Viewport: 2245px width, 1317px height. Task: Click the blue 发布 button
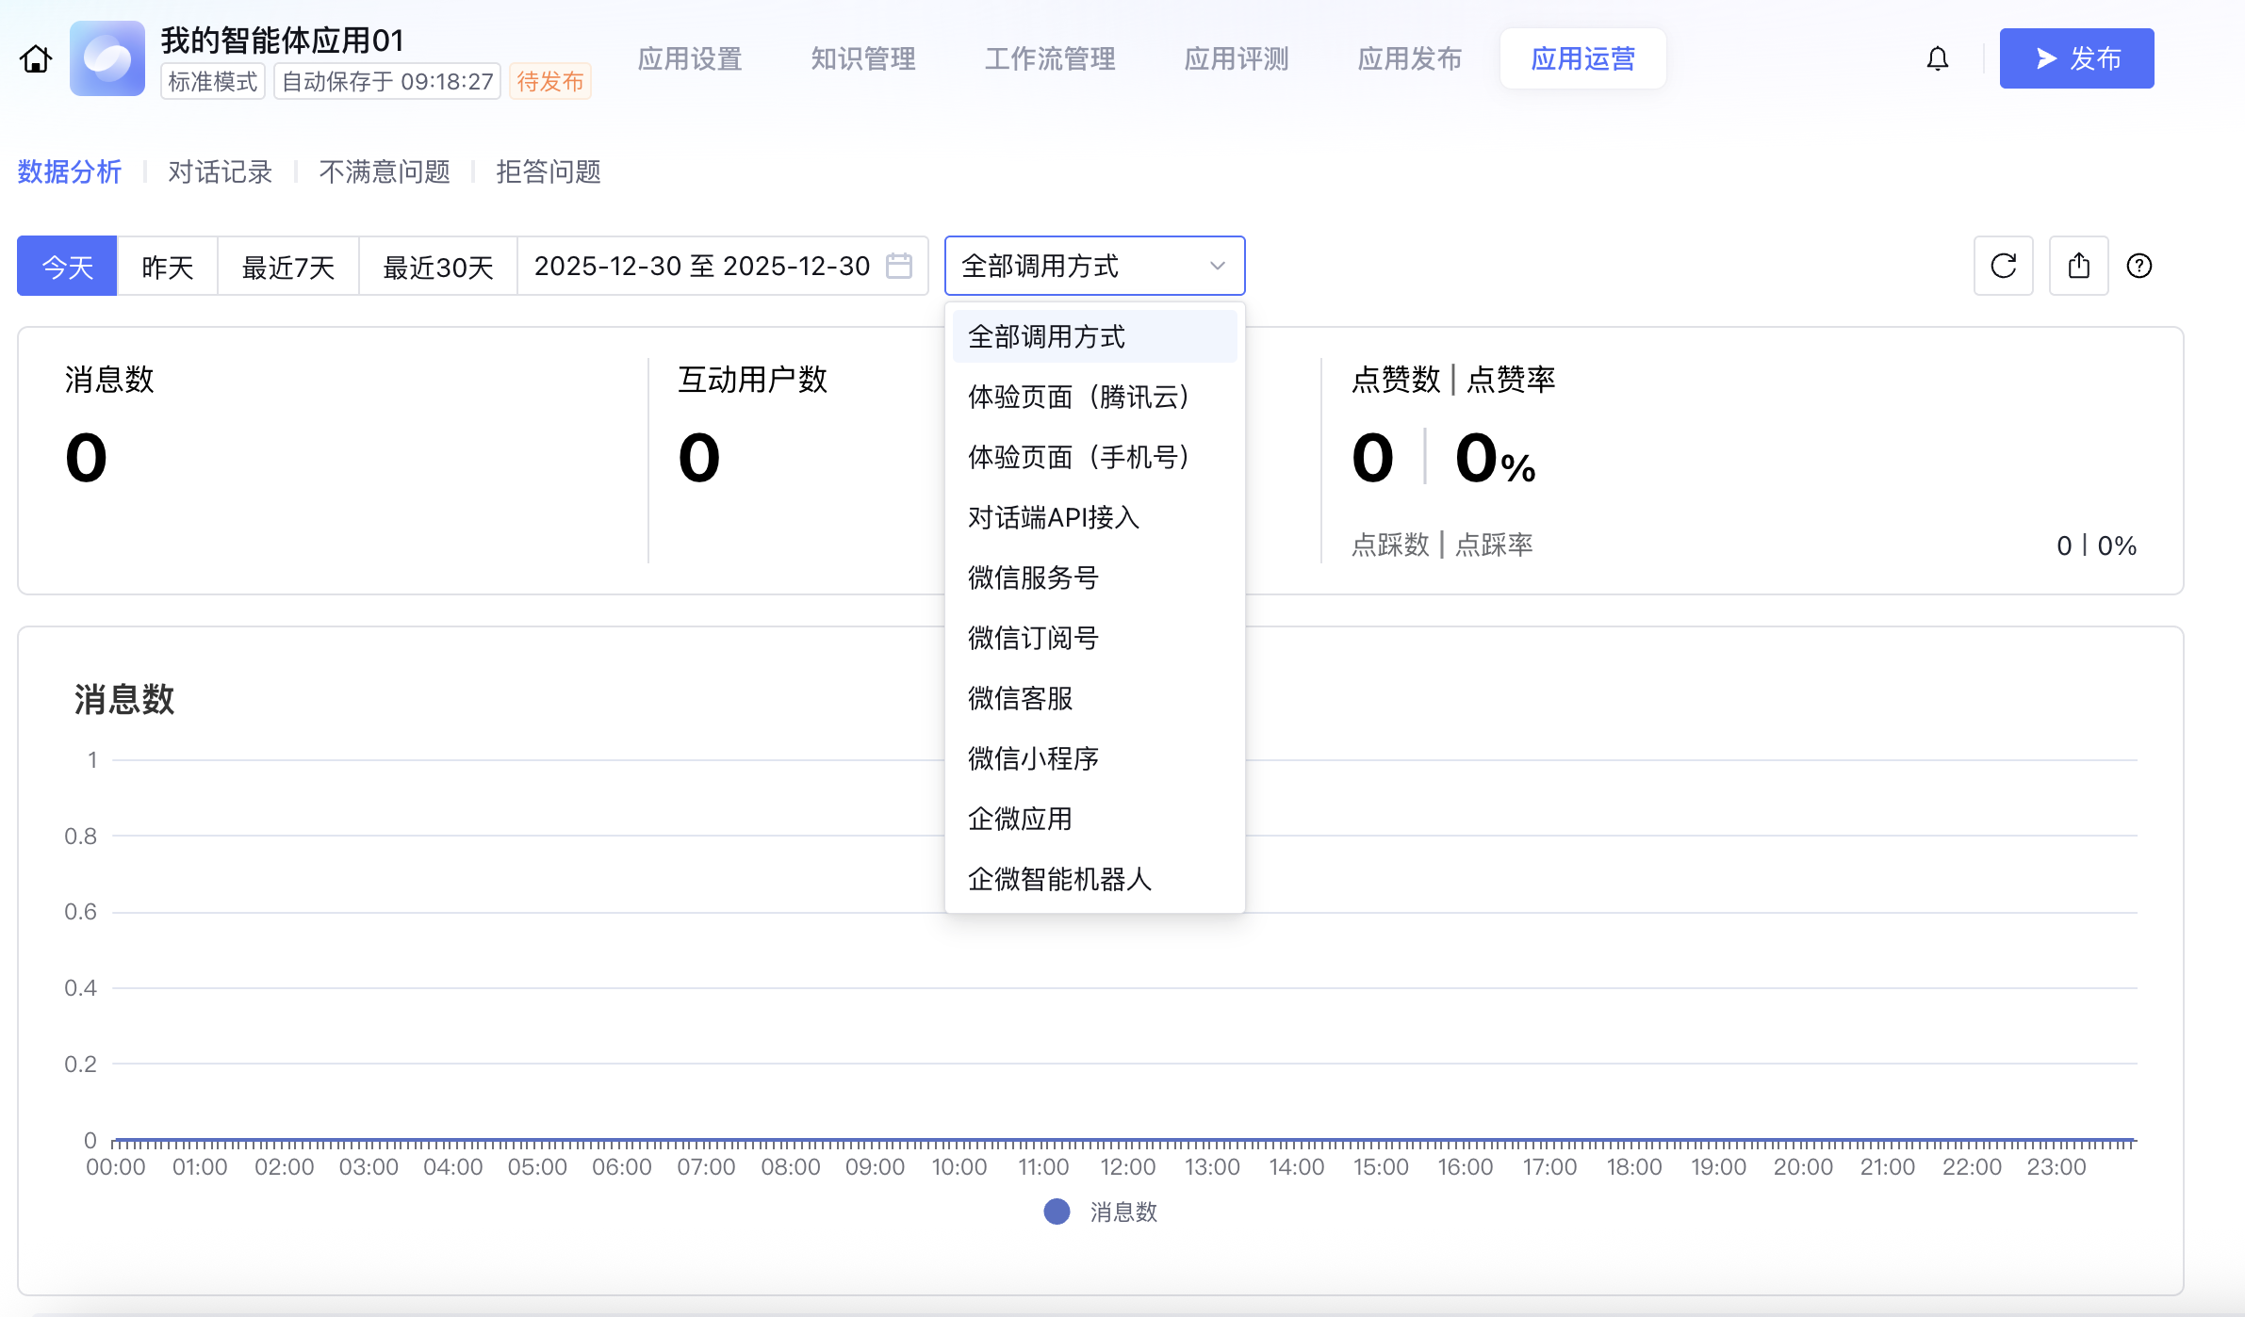pos(2076,59)
